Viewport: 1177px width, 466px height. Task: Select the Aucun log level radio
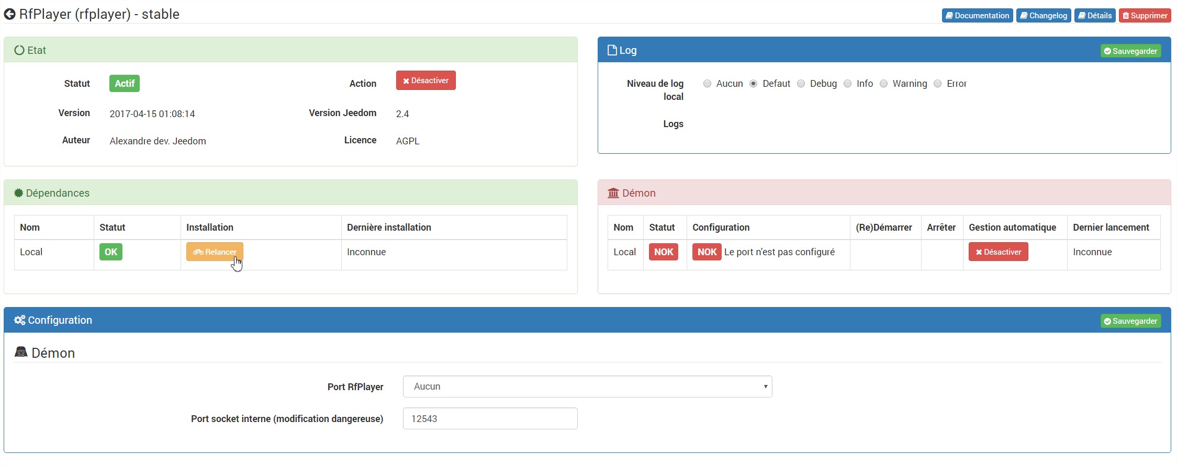(707, 84)
